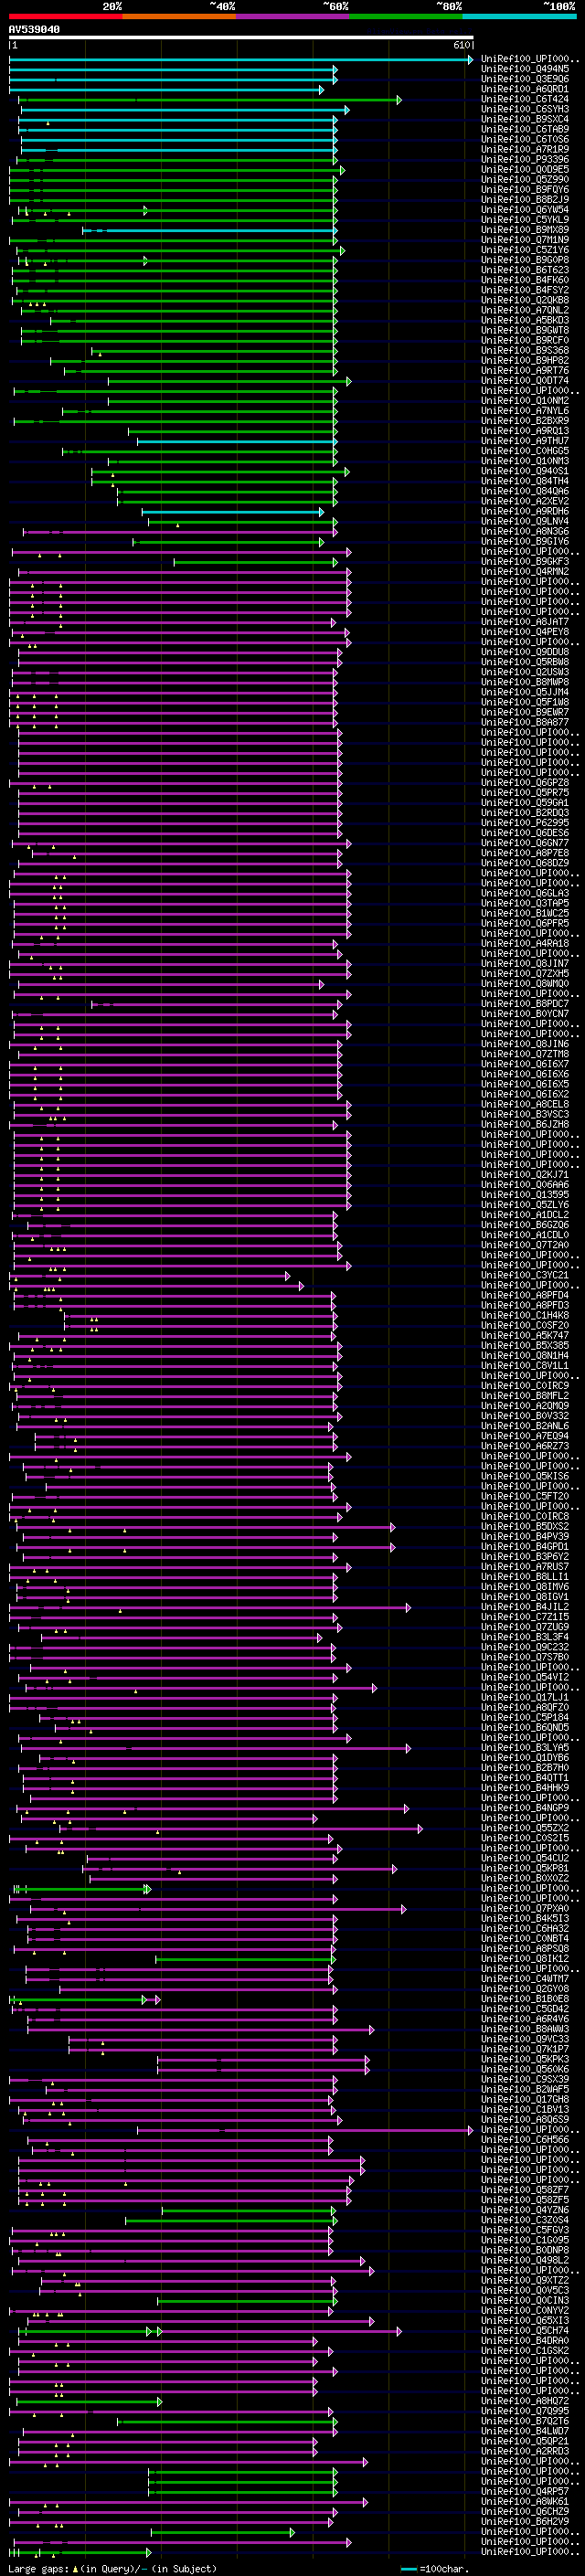This screenshot has height=2576, width=585.
Task: Select hit label UniRef100_A4RA18
Action: [525, 944]
